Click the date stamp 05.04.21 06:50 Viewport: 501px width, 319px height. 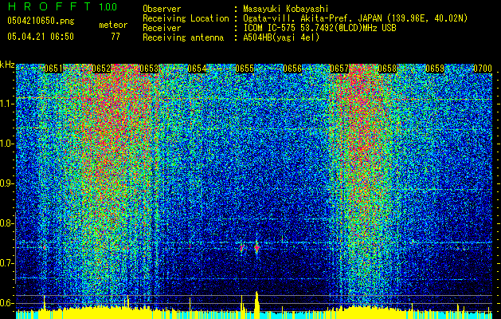tap(41, 37)
